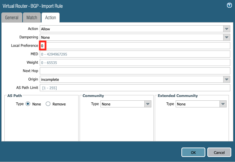Screen dimensions: 235x162
Task: Open the Extended Community Type dropdown
Action: coord(201,104)
